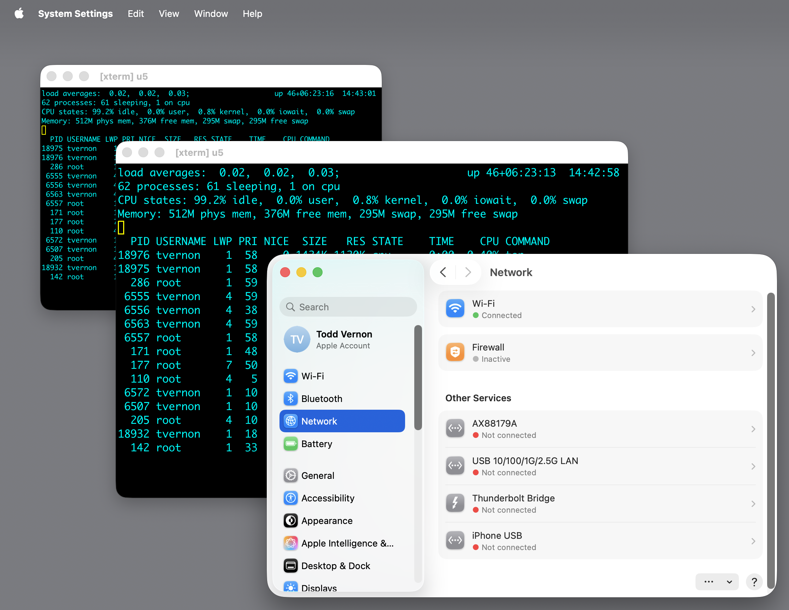Viewport: 789px width, 610px height.
Task: Click the Wi-Fi Connected status text
Action: pos(501,315)
